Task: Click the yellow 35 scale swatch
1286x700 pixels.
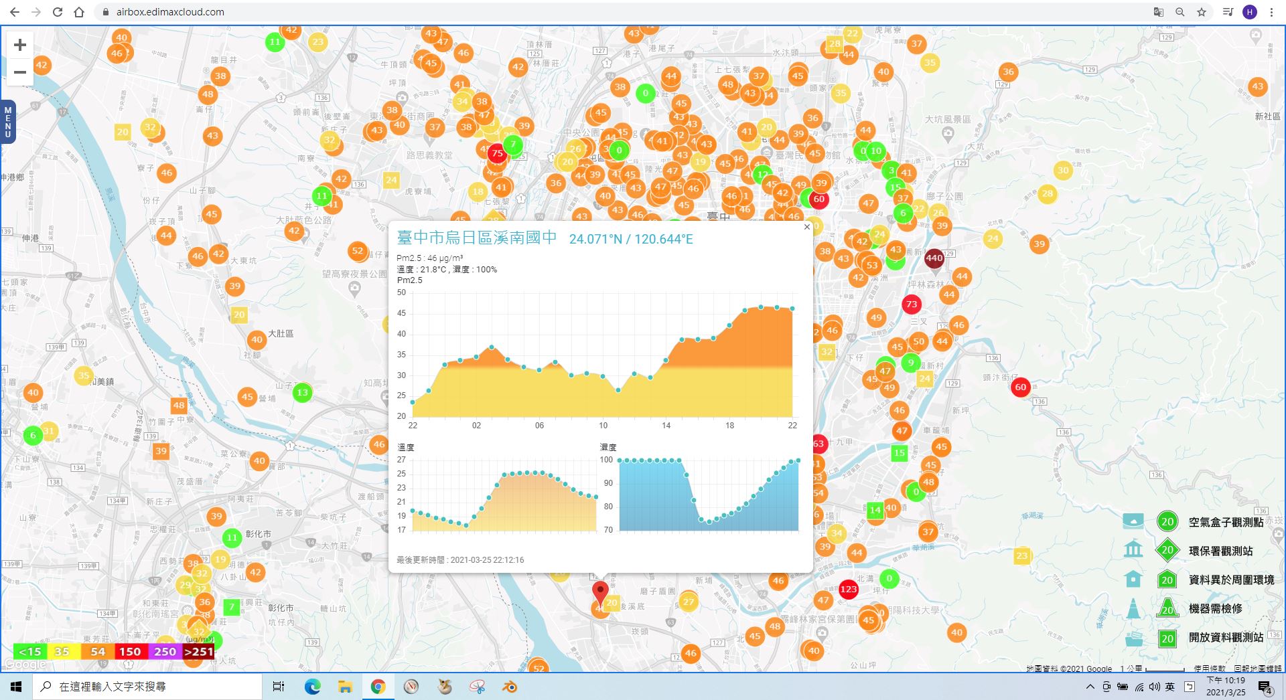Action: pyautogui.click(x=63, y=651)
